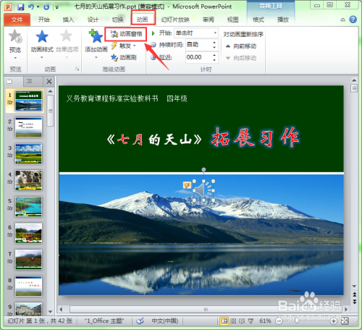Decrease the 延迟 delay with down stepper
Viewport: 362px width, 330px height.
pos(214,60)
